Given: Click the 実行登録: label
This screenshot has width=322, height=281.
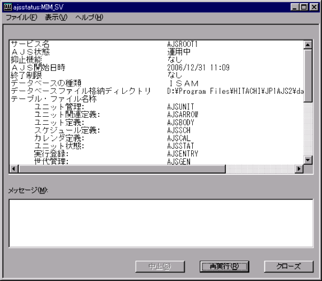Looking at the screenshot, I should pos(51,154).
